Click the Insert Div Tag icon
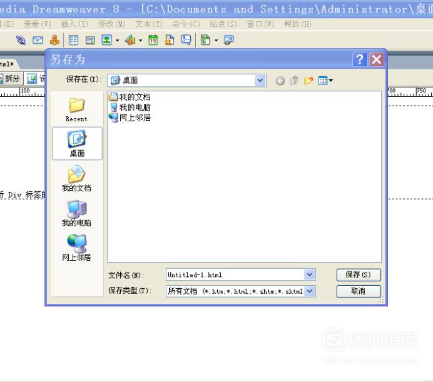 [x=90, y=40]
